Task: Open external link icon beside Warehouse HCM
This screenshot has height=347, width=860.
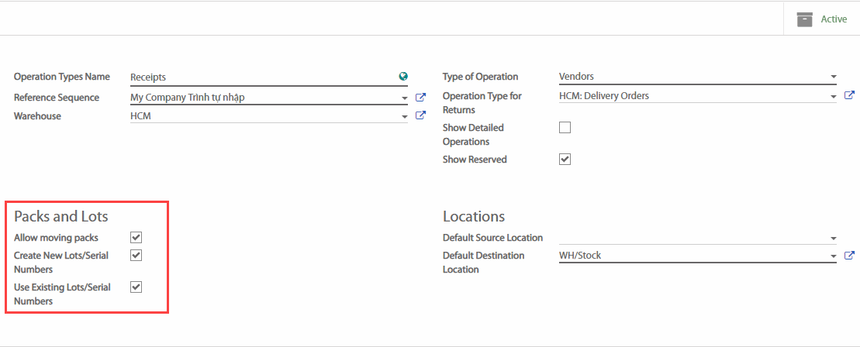Action: 420,115
